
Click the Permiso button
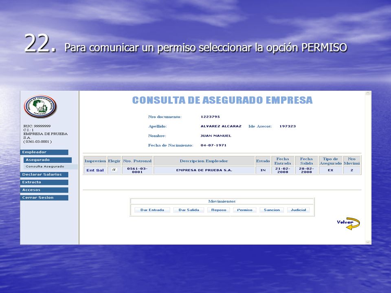(245, 210)
